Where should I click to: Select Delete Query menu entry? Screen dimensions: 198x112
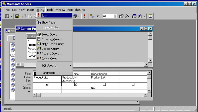click(54, 58)
